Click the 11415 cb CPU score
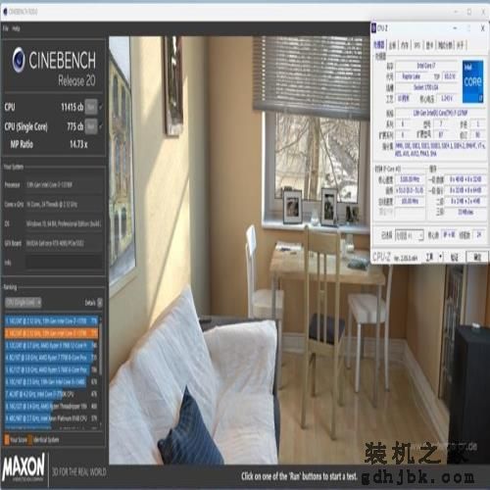 coord(73,107)
